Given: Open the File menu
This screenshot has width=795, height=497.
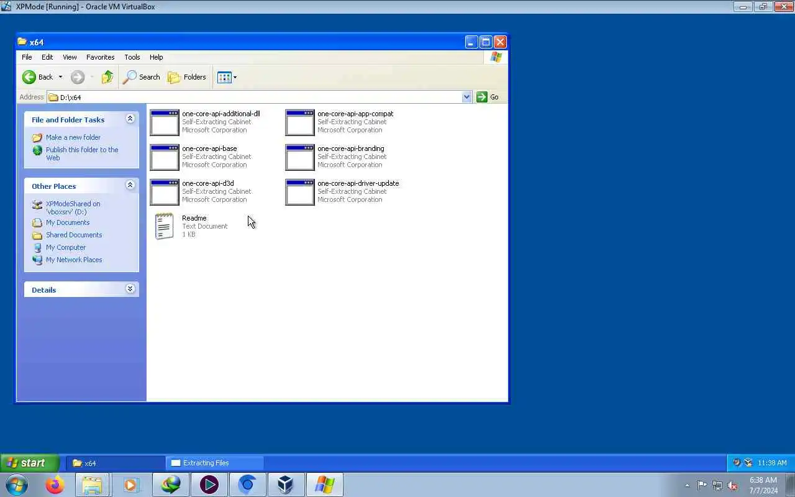Looking at the screenshot, I should tap(27, 57).
